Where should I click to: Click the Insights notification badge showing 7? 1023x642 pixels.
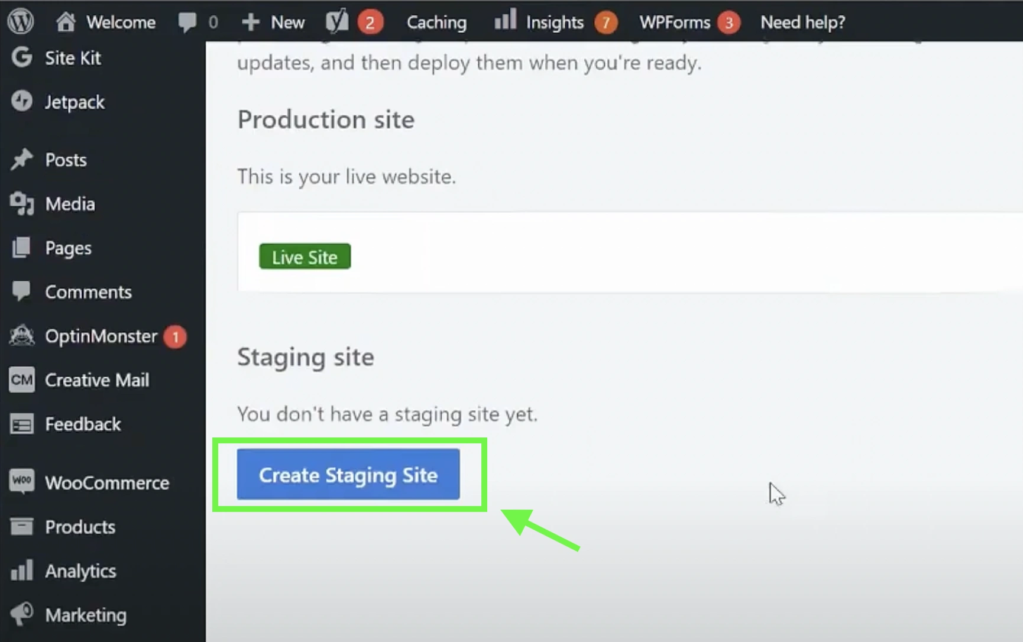pos(606,22)
